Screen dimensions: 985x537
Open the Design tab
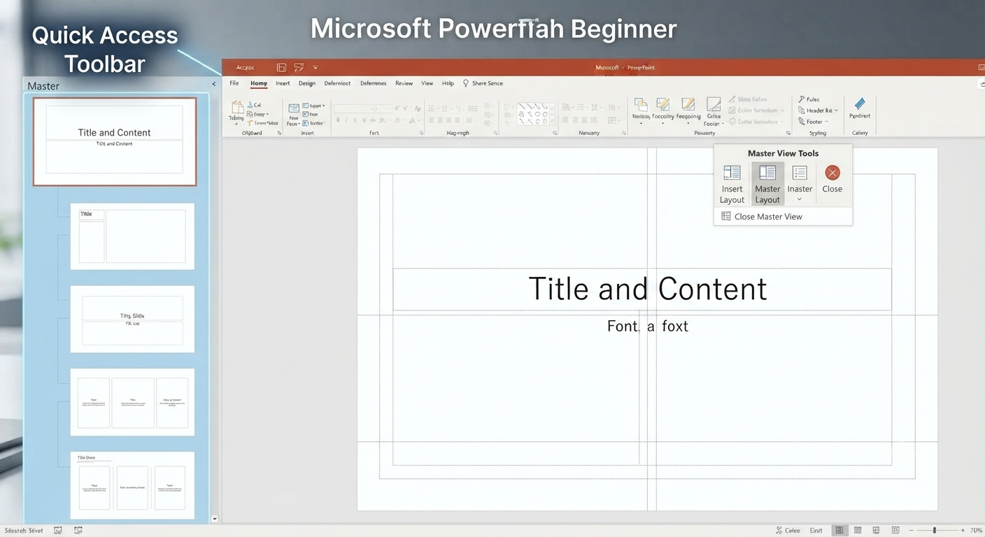(307, 83)
